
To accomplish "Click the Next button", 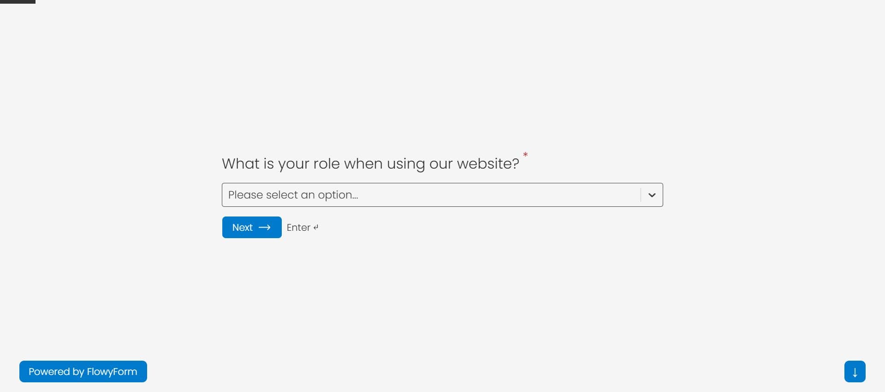I will tap(252, 227).
